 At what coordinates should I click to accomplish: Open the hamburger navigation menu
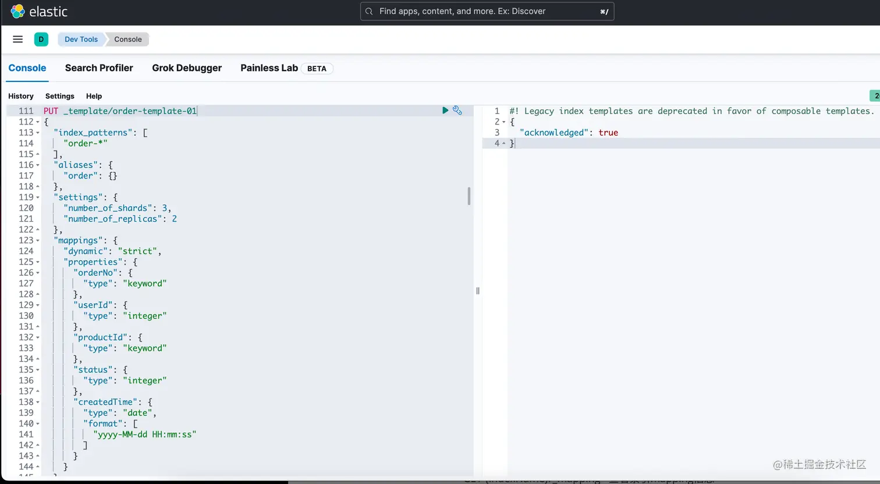coord(18,39)
